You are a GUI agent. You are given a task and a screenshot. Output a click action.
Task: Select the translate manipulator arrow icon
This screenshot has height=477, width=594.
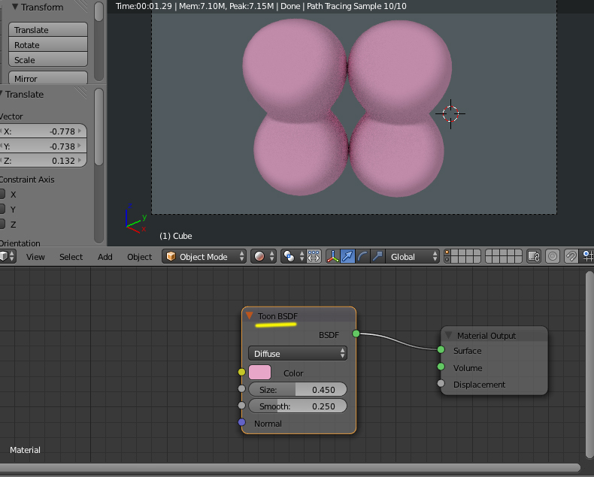point(347,256)
